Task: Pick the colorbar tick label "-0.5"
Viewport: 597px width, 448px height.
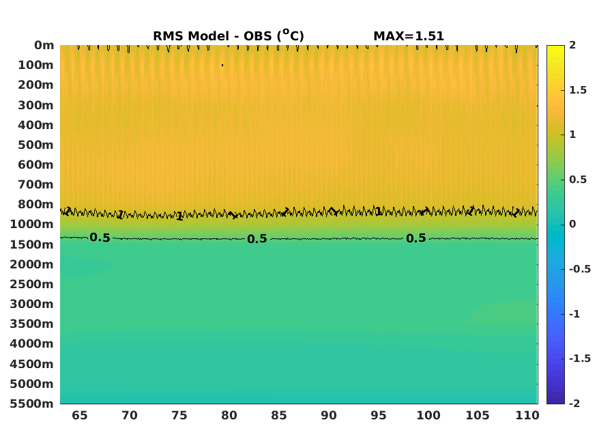Action: [580, 269]
